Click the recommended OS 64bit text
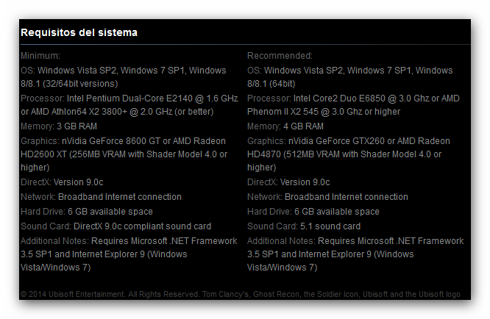490x319 pixels. pos(281,84)
